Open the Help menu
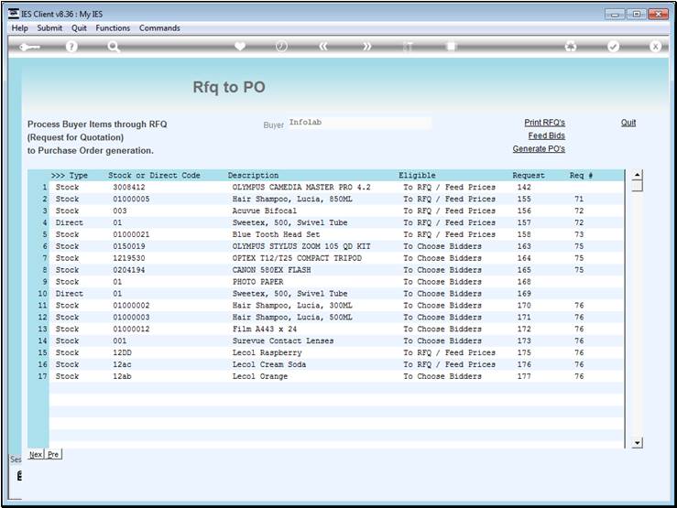The height and width of the screenshot is (508, 677). tap(19, 28)
